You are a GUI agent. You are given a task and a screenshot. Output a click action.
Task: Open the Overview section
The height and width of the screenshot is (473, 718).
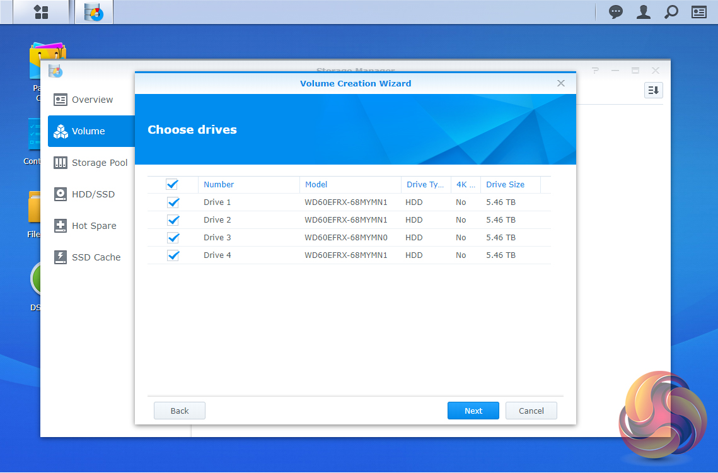[x=91, y=100]
